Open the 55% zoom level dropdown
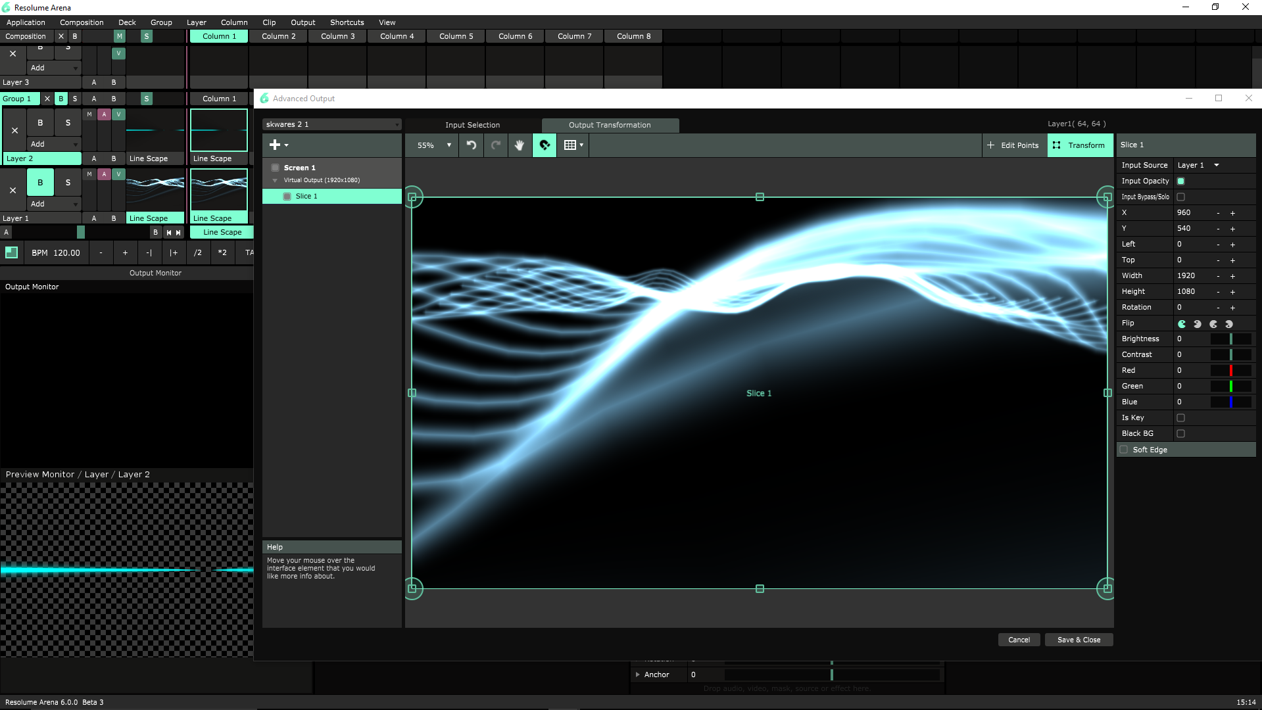This screenshot has height=710, width=1262. [x=435, y=145]
